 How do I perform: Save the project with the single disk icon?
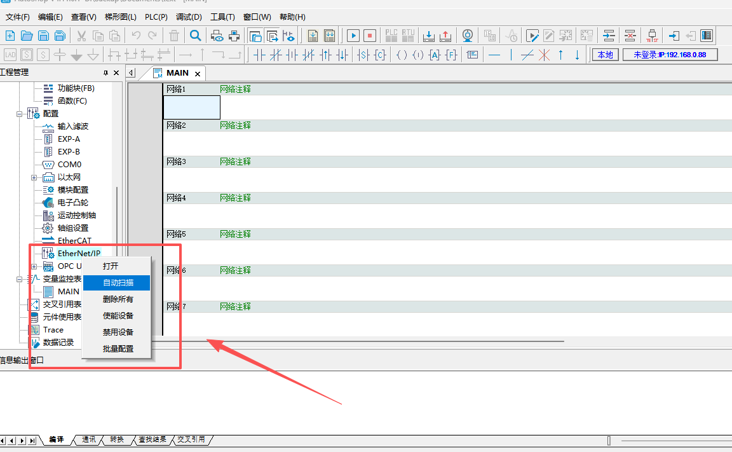[x=43, y=36]
